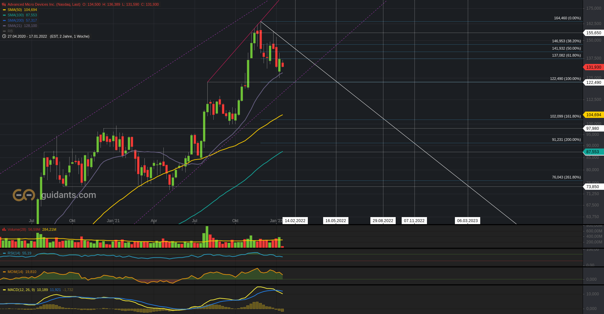Select the SMA(100) legend label
Screen dimensions: 604x314
(x=16, y=15)
